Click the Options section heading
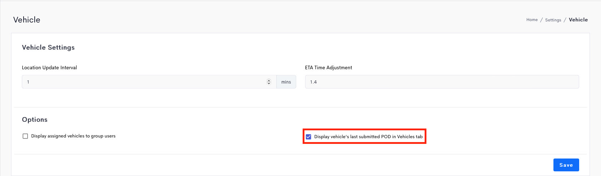601x176 pixels. coord(35,120)
